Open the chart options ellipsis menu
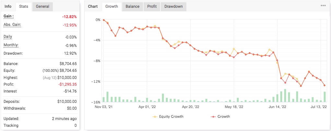 [x=323, y=6]
